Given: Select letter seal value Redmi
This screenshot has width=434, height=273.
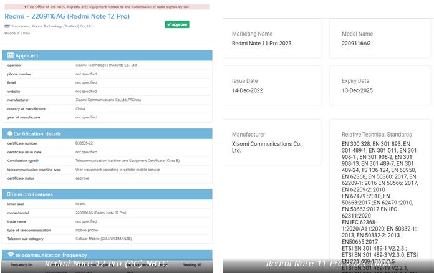Looking at the screenshot, I should pos(80,204).
